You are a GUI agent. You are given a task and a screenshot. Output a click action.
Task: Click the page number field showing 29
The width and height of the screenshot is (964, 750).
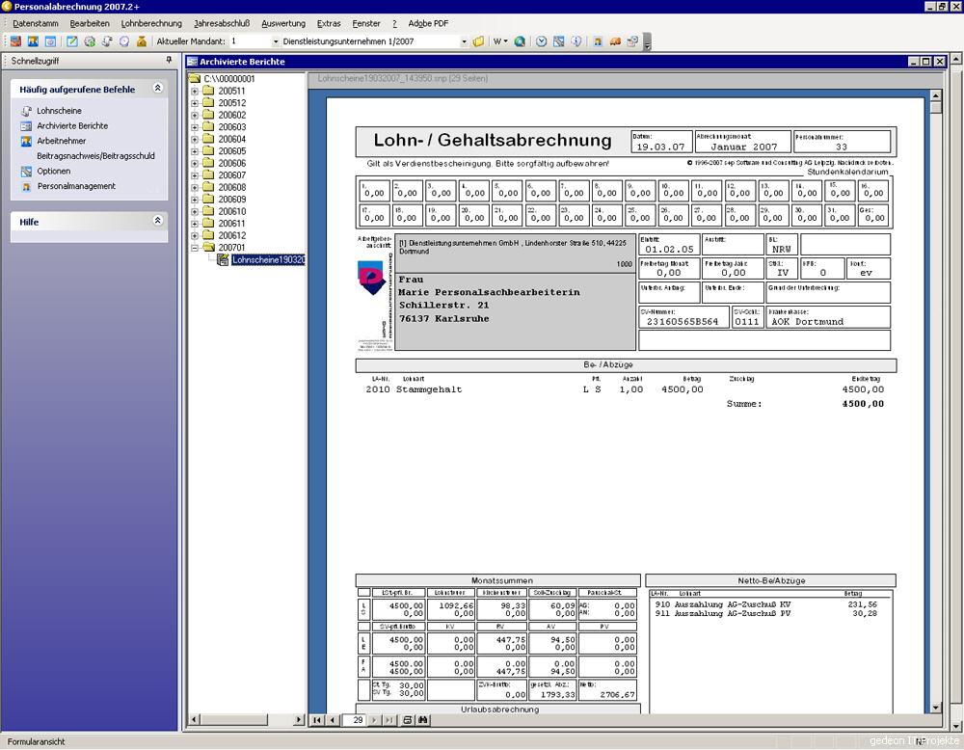click(x=355, y=720)
